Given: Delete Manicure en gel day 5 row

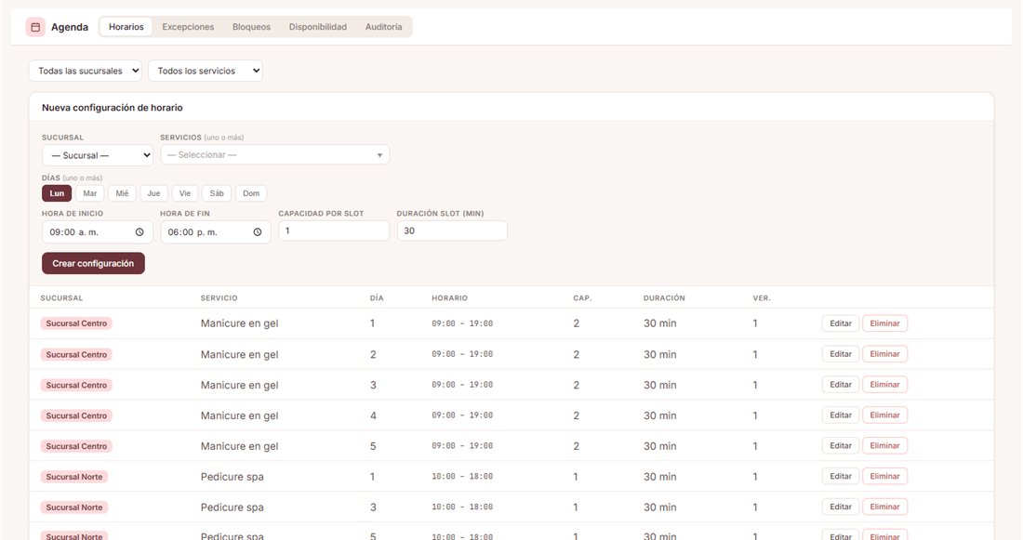Looking at the screenshot, I should tap(884, 446).
